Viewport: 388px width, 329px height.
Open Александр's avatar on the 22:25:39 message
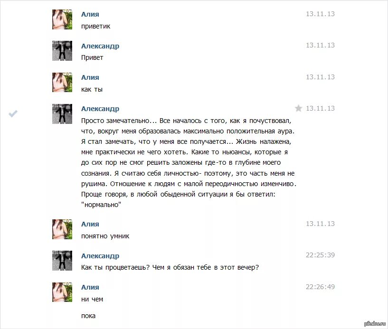click(x=62, y=261)
